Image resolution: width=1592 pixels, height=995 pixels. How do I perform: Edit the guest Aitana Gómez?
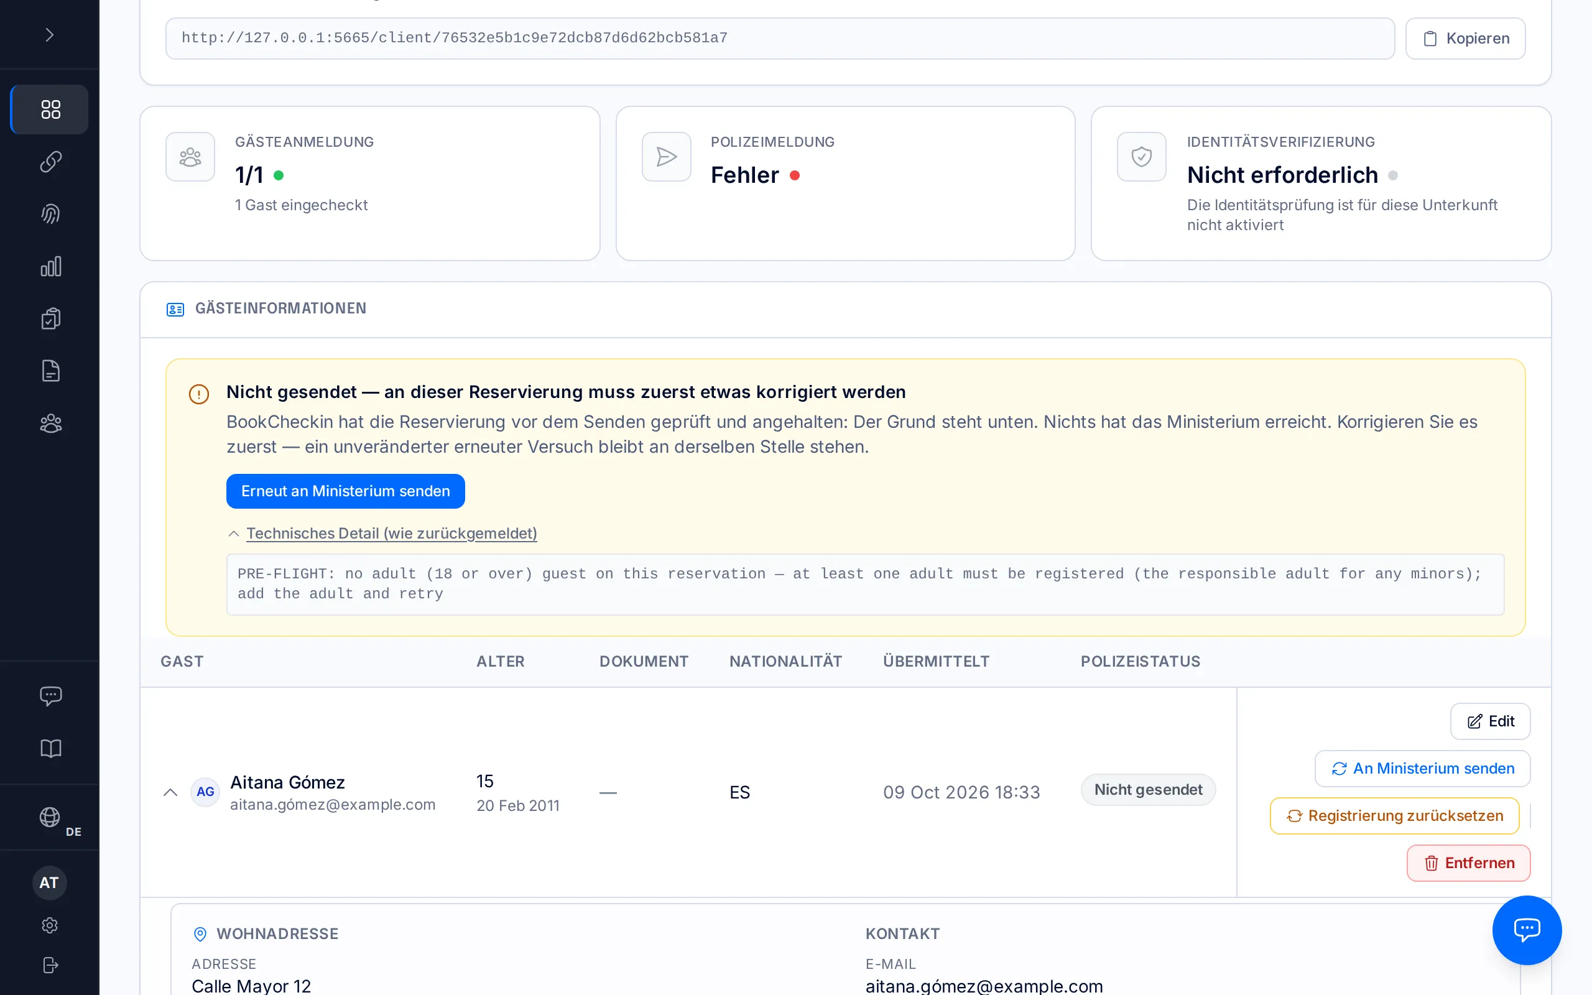pyautogui.click(x=1490, y=721)
